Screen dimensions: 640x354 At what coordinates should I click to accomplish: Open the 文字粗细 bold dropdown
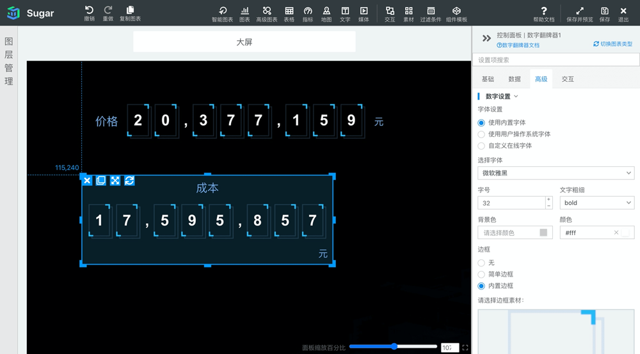coord(596,203)
